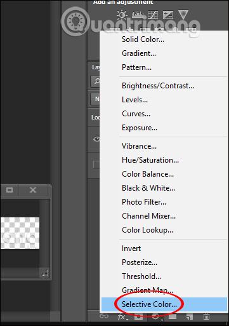Choose Invert from the adjustment list
Screen dimensions: 229x326
[x=131, y=248]
